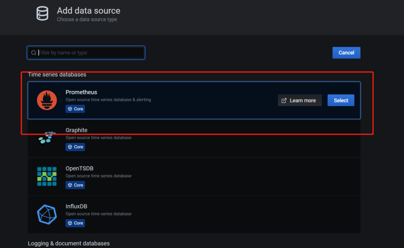Screen dimensions: 404x248
Task: Click the OpenTSDB grid logo icon
Action: [47, 176]
